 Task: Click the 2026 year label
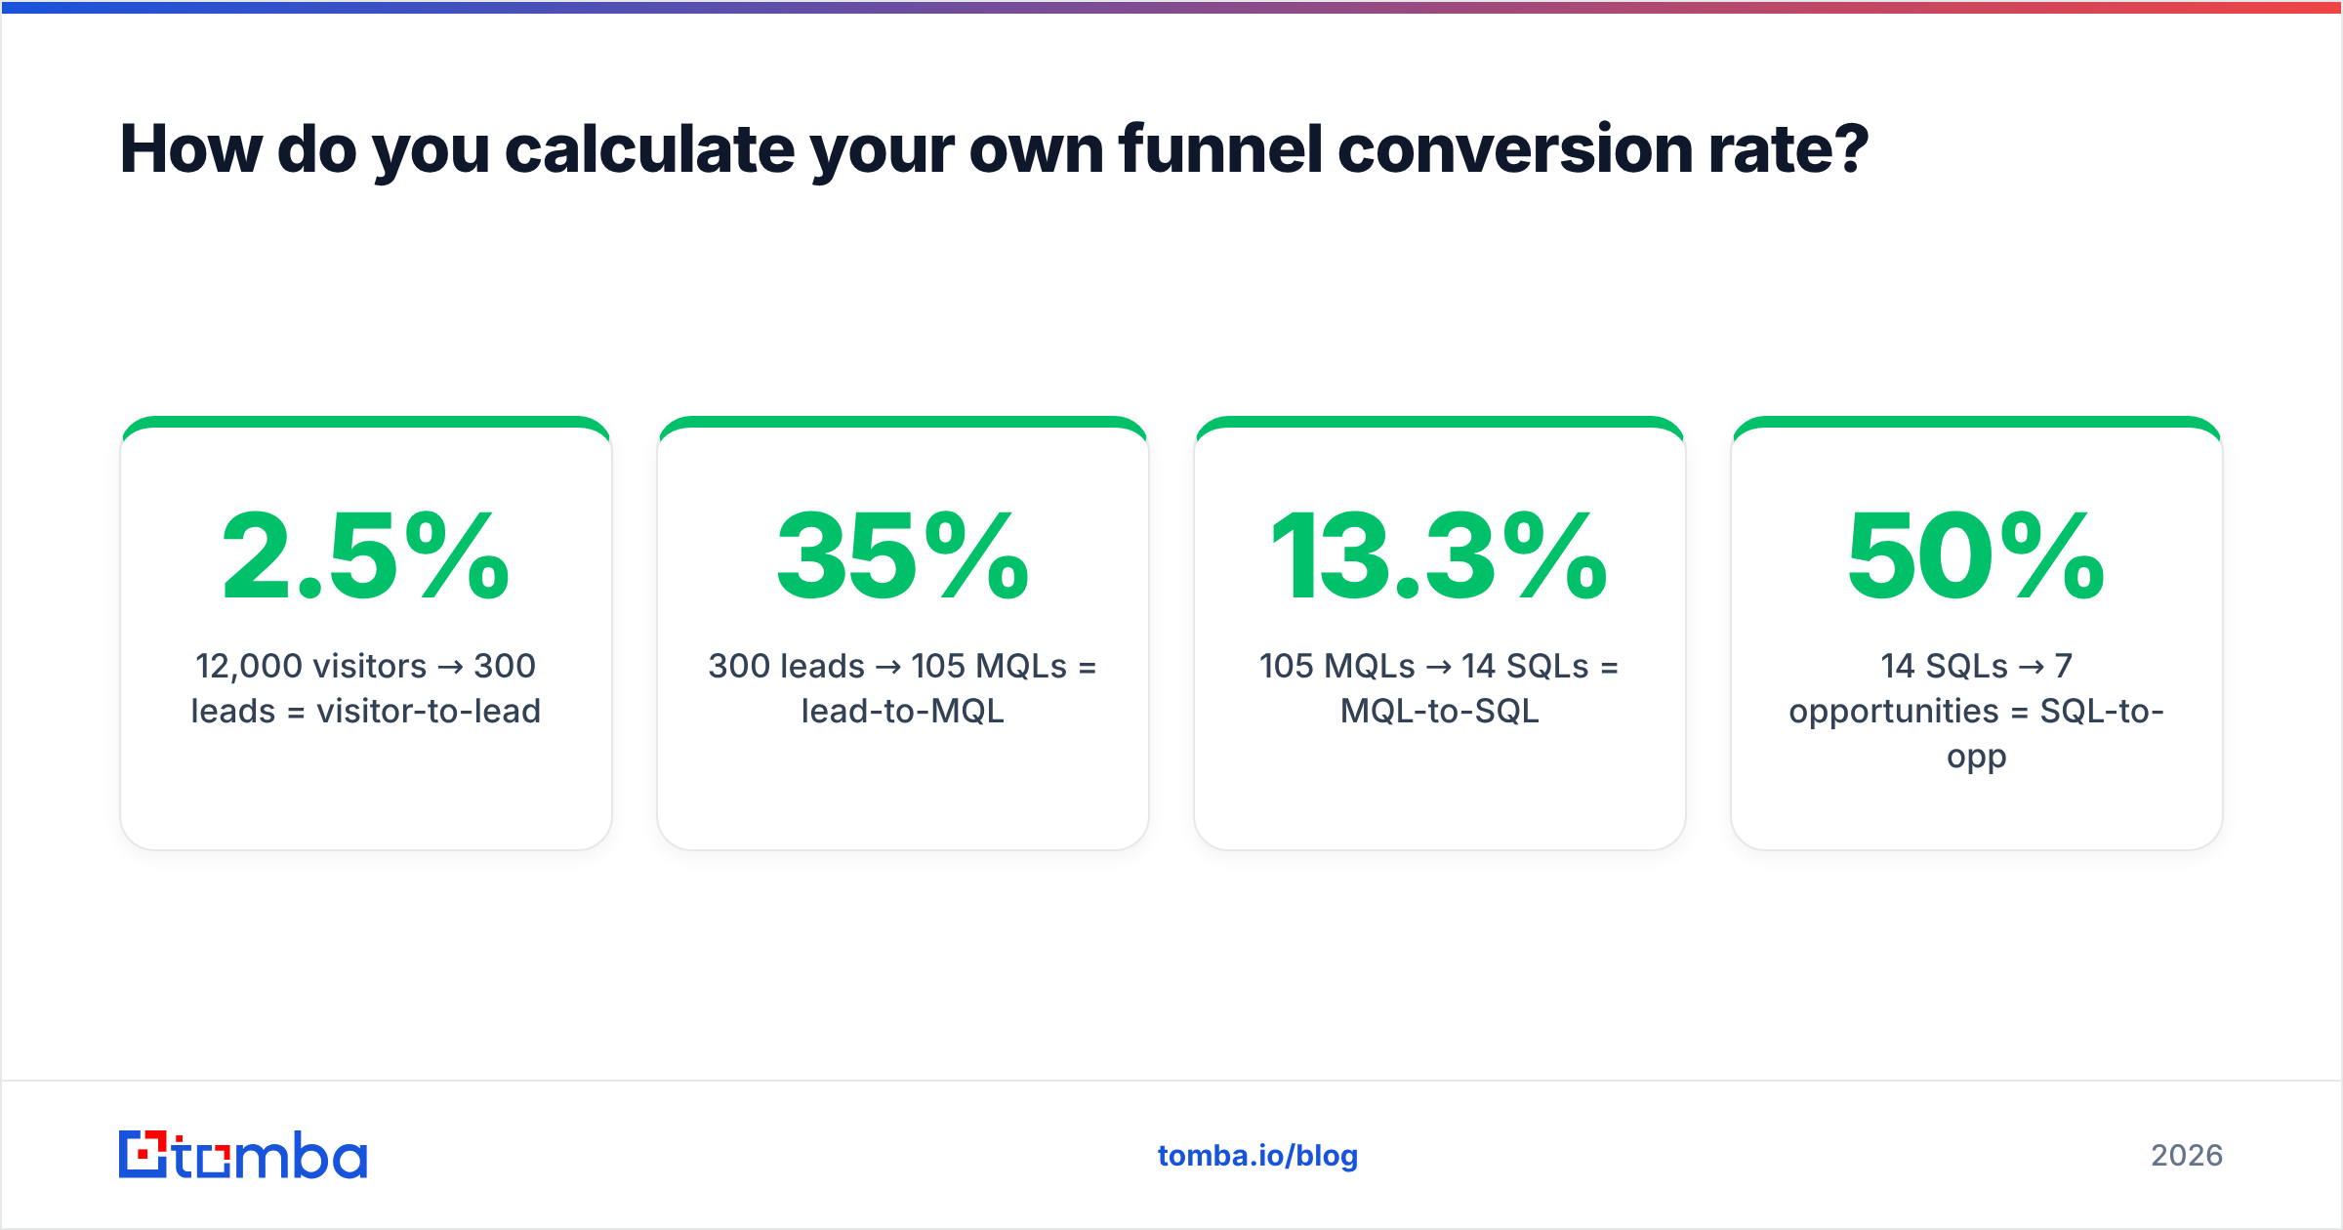tap(2187, 1156)
